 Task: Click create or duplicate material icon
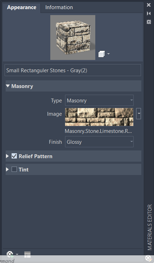[x=10, y=254]
